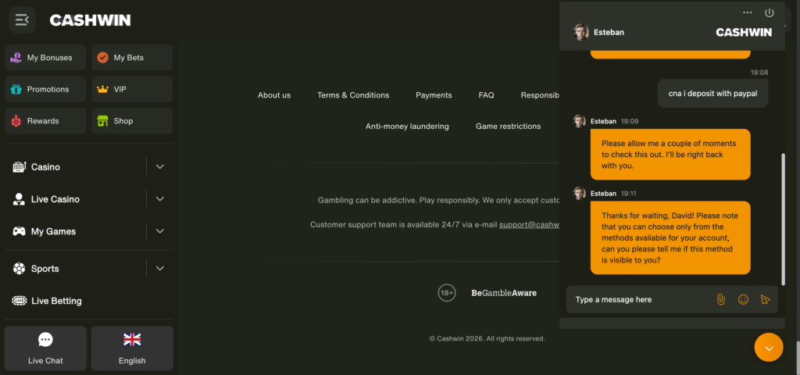Open the emoji picker
Viewport: 800px width, 375px height.
(x=744, y=299)
